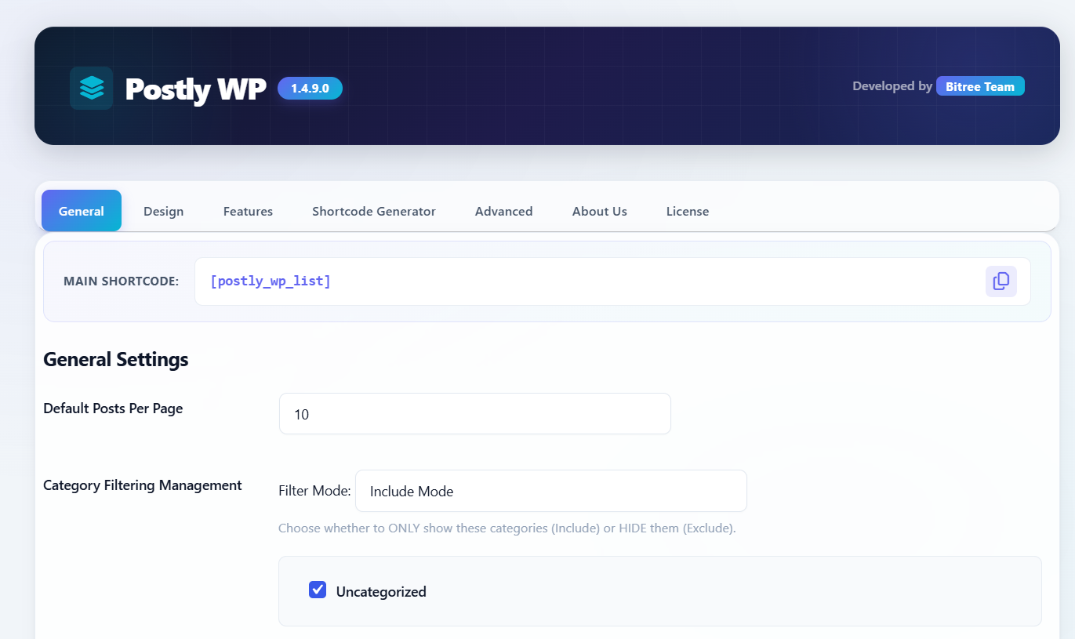Click the Postly WP stacked layers logo icon
1075x639 pixels.
point(92,88)
